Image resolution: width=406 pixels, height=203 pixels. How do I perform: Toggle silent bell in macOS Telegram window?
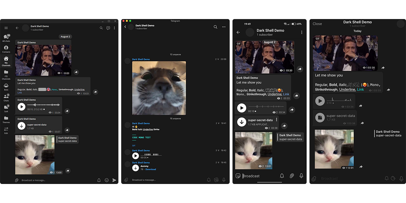pyautogui.click(x=209, y=180)
